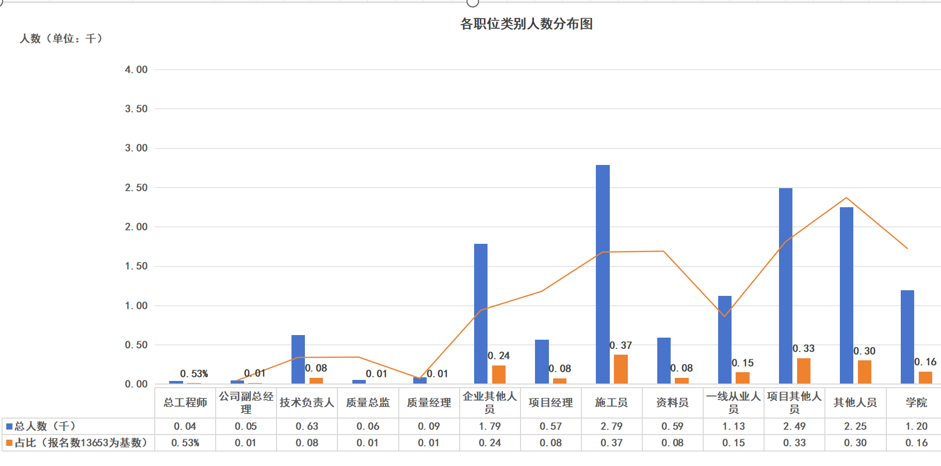The width and height of the screenshot is (941, 466).
Task: Click the blue bar for 学院
Action: (907, 337)
